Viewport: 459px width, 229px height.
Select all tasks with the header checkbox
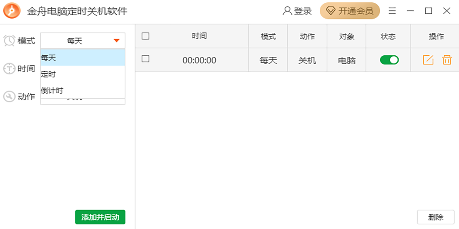tap(145, 36)
